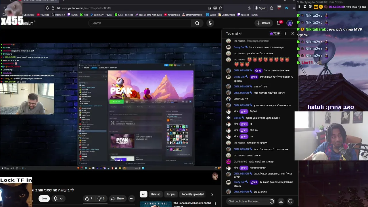Open the YouTube bookmark
Viewport: 368px width, 207px height.
pos(43,15)
